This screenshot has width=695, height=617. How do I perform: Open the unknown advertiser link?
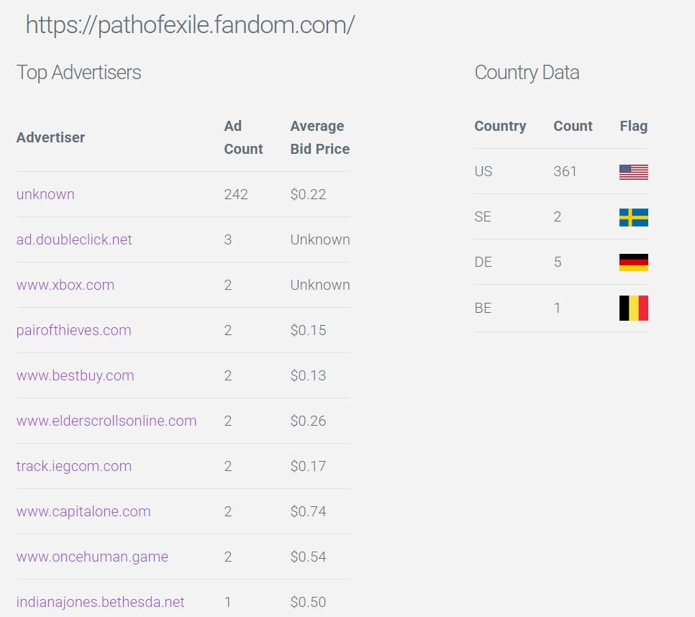click(45, 194)
